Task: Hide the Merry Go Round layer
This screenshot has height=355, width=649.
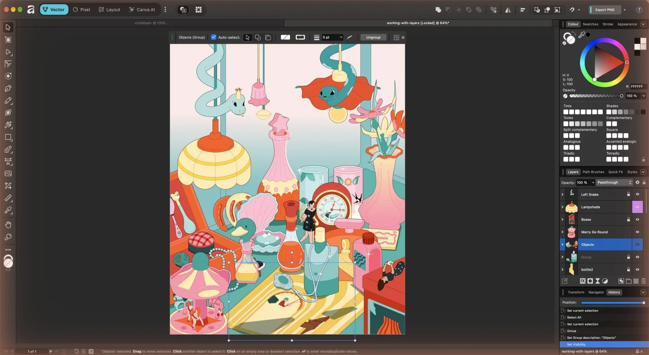Action: pyautogui.click(x=637, y=232)
